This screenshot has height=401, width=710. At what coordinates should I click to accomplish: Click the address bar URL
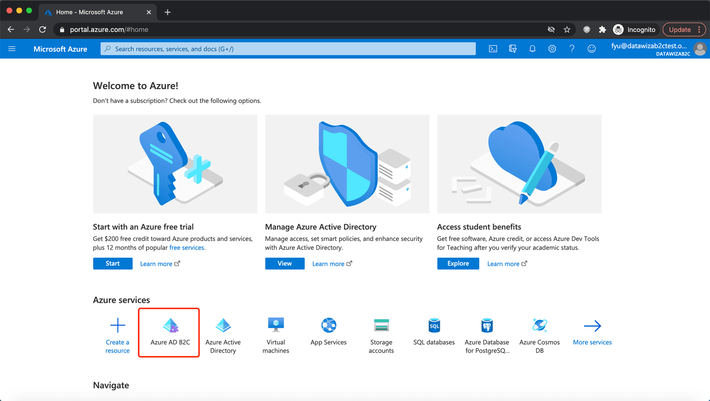(109, 30)
